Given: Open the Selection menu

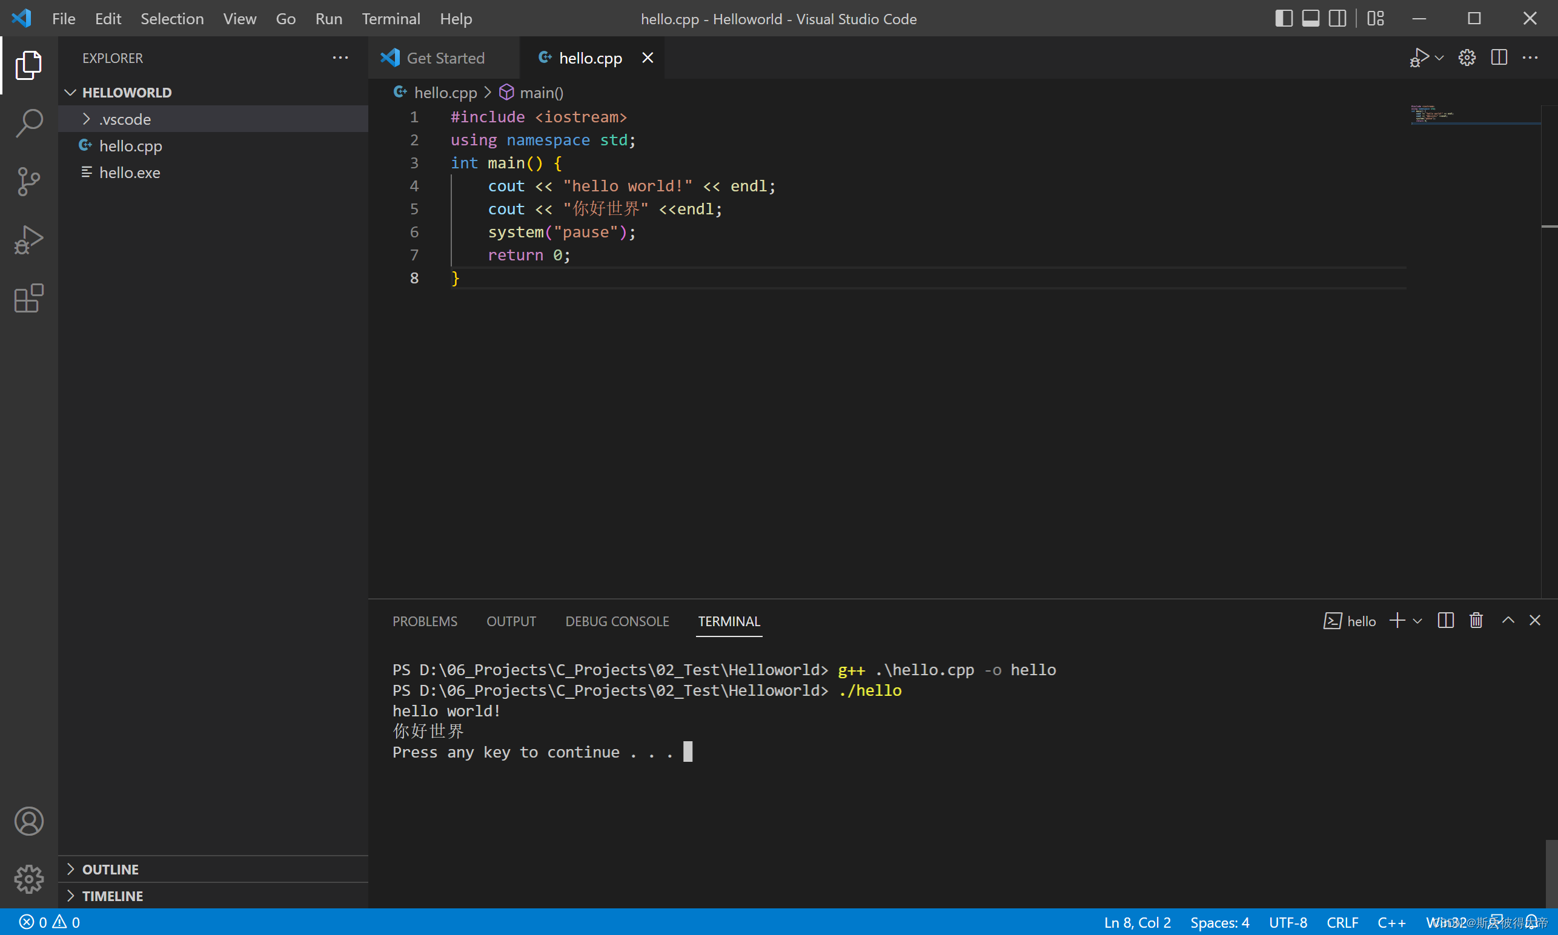Looking at the screenshot, I should click(x=172, y=18).
